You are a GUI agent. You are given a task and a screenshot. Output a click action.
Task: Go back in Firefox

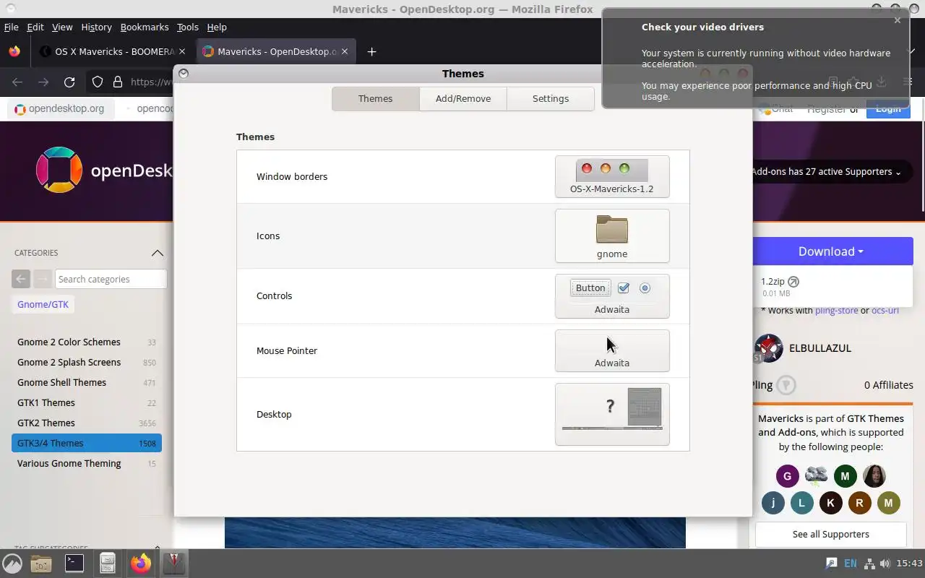(17, 82)
